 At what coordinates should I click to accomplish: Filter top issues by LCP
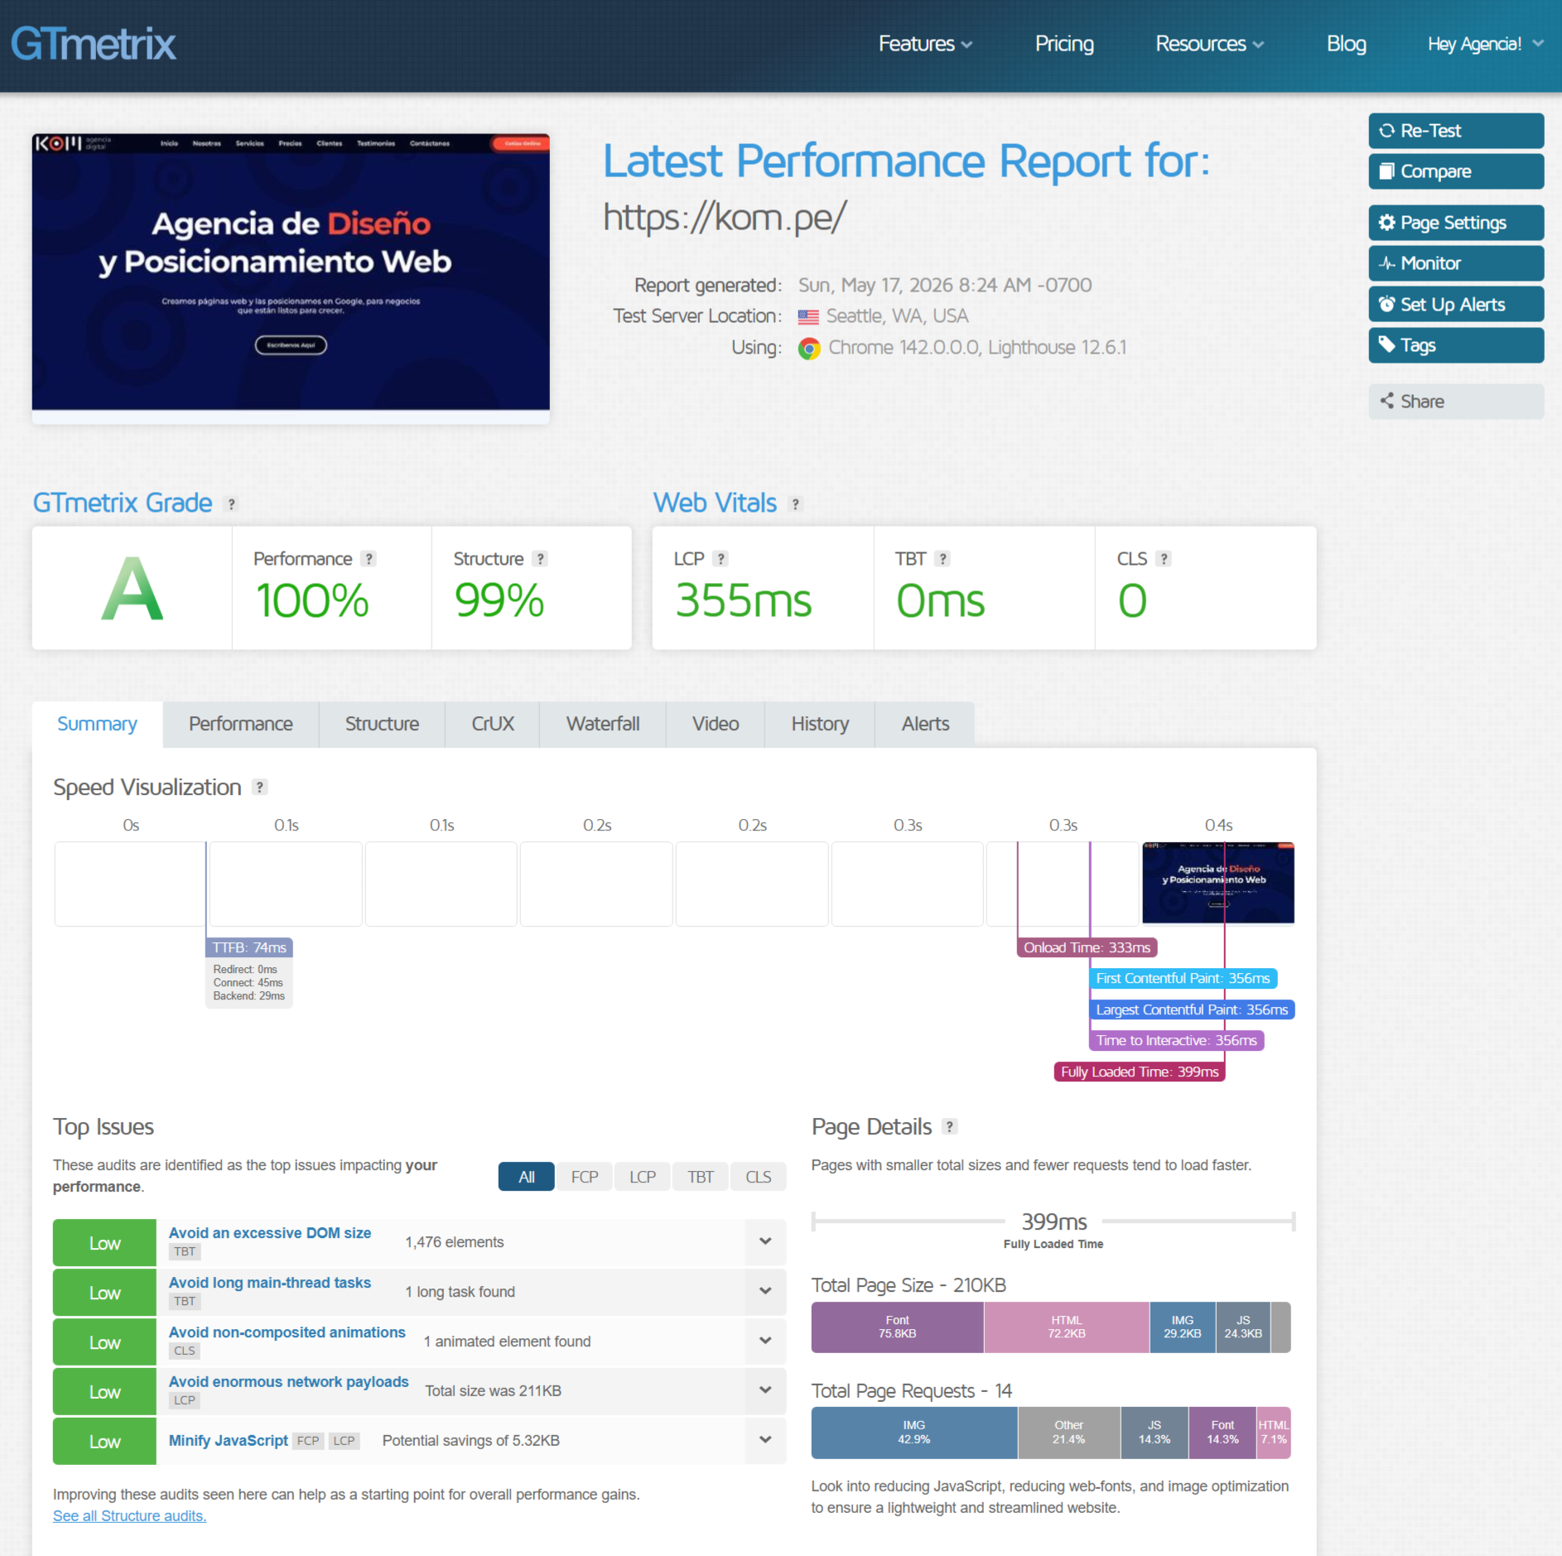643,1177
